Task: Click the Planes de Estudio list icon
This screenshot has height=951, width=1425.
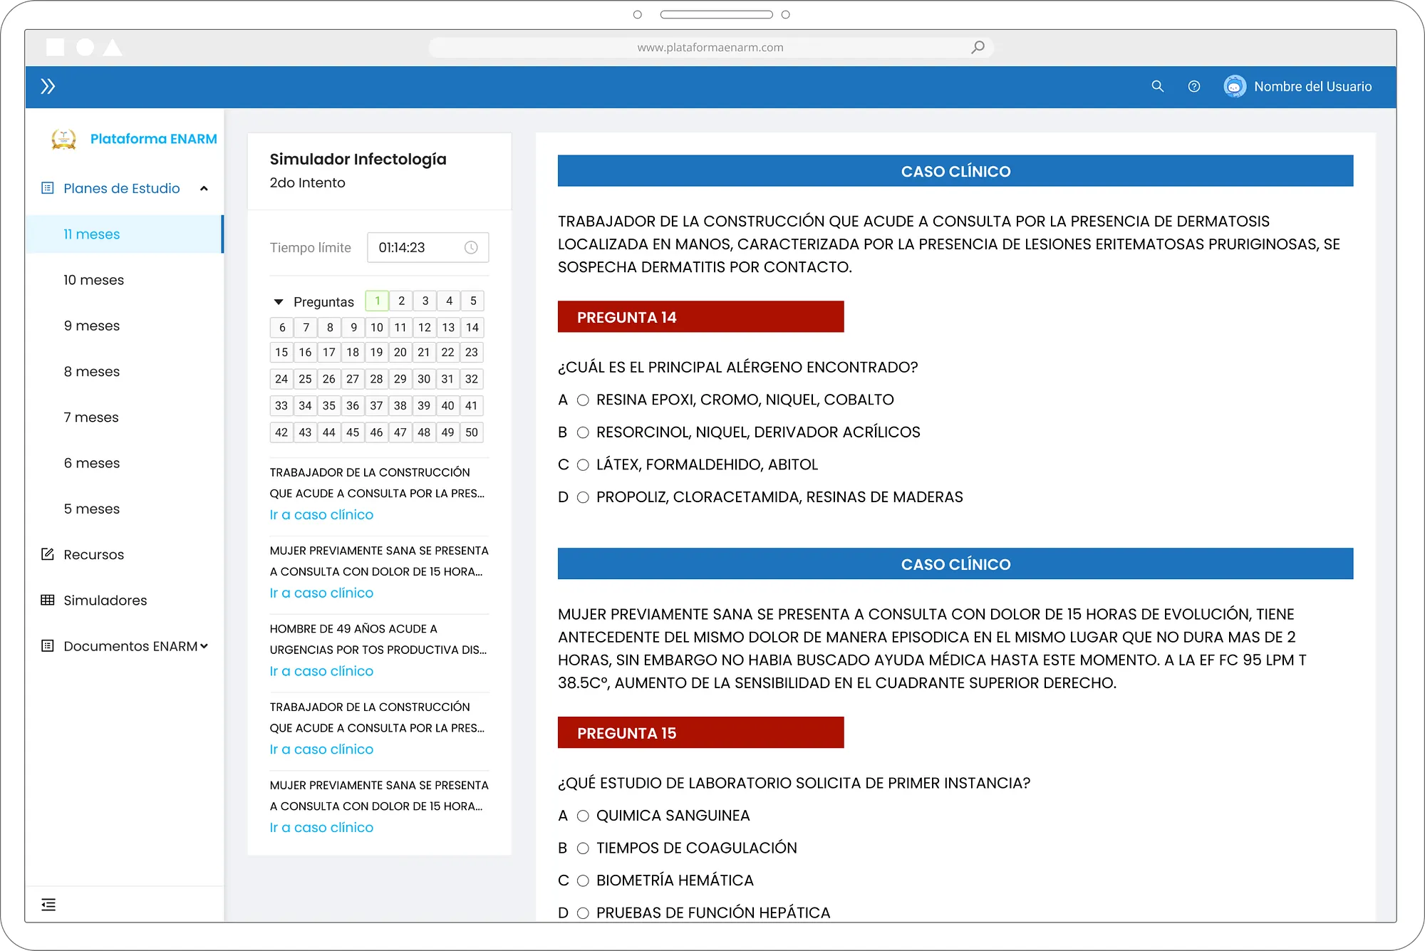Action: [x=48, y=188]
